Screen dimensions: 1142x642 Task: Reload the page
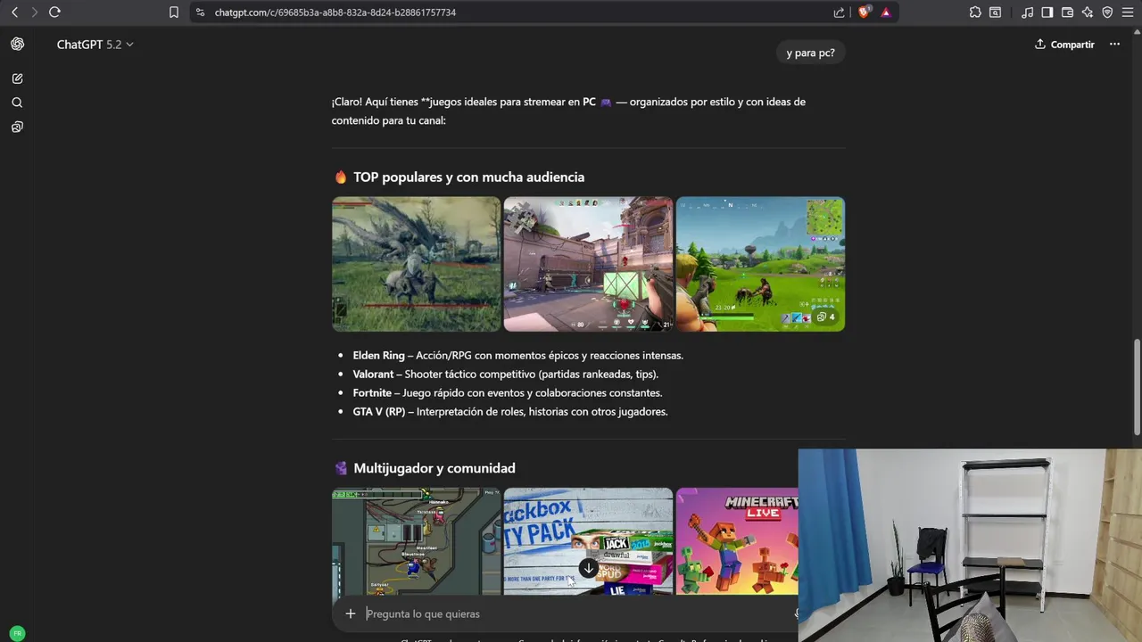point(54,12)
